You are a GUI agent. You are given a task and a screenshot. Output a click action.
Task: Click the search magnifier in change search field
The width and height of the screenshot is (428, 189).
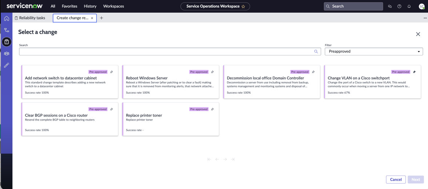pos(316,51)
